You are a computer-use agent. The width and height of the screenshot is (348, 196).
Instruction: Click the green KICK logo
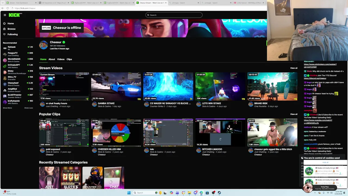pyautogui.click(x=14, y=15)
